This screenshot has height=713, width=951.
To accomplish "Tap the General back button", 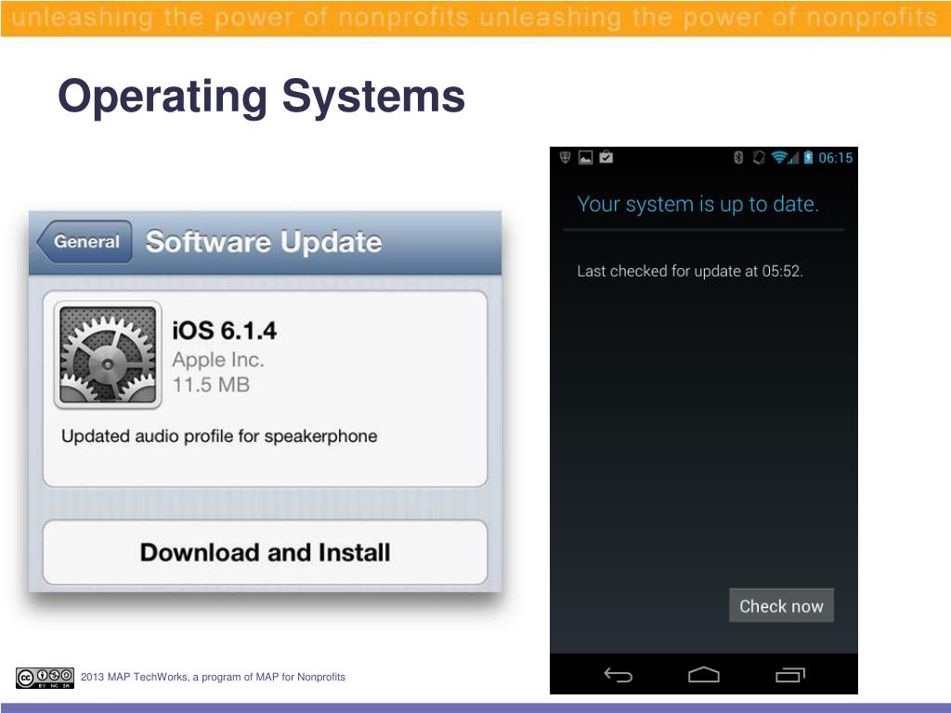I will 85,241.
